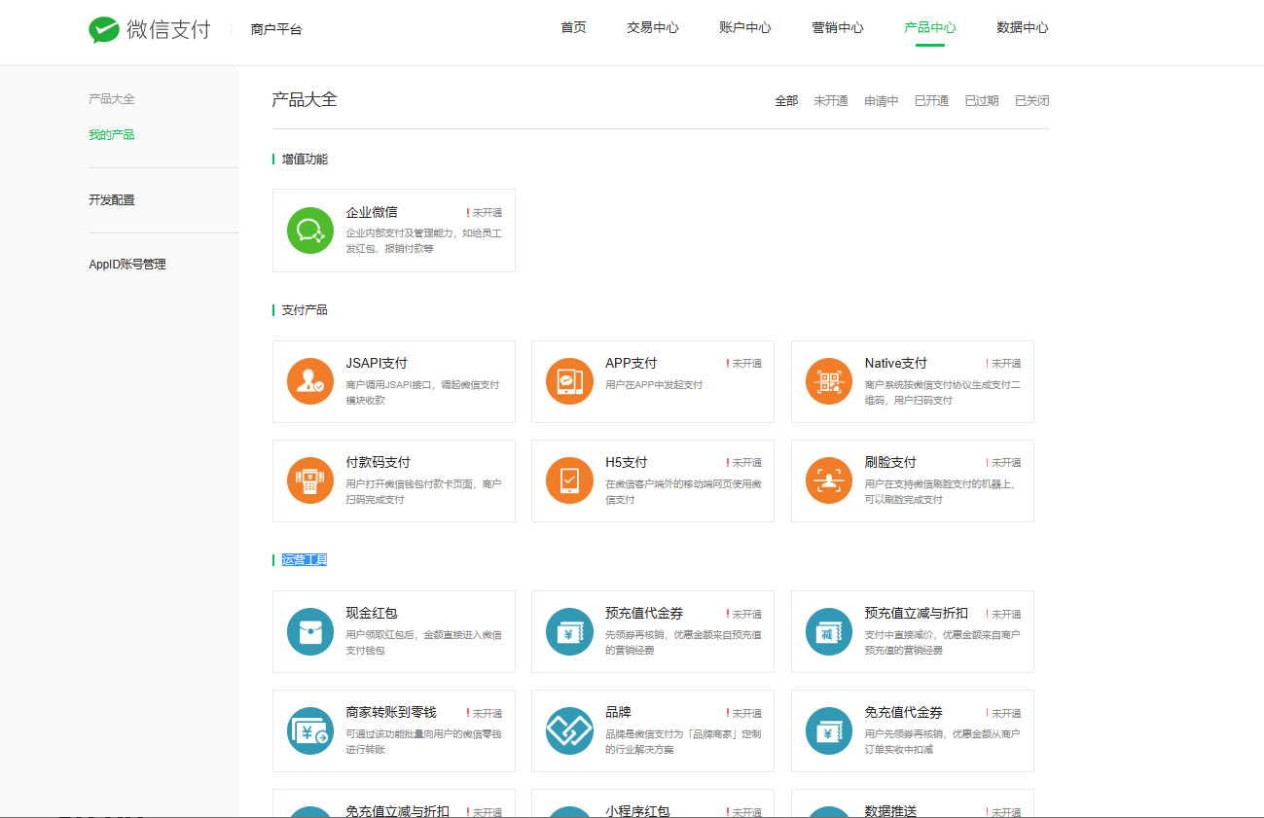1264x818 pixels.
Task: Click 未开通 status on 刷脸支付 card
Action: [x=1003, y=463]
